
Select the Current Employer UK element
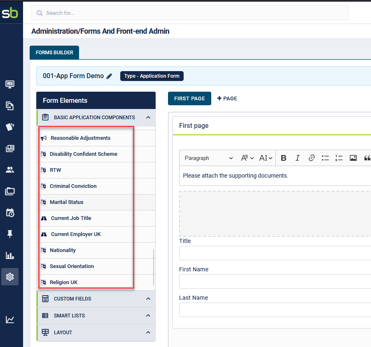[96, 234]
